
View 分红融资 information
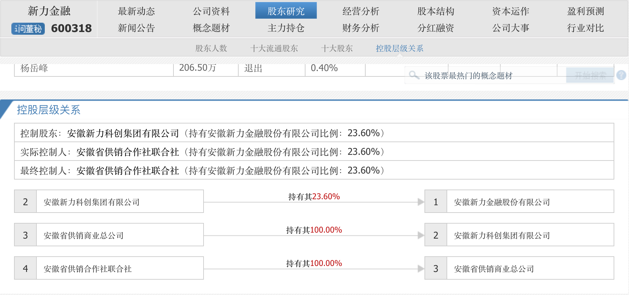[435, 28]
